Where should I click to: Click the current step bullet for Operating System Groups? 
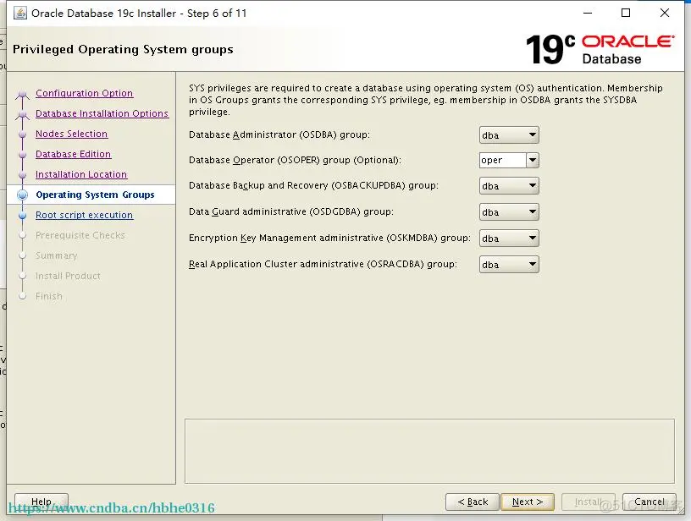click(x=23, y=195)
